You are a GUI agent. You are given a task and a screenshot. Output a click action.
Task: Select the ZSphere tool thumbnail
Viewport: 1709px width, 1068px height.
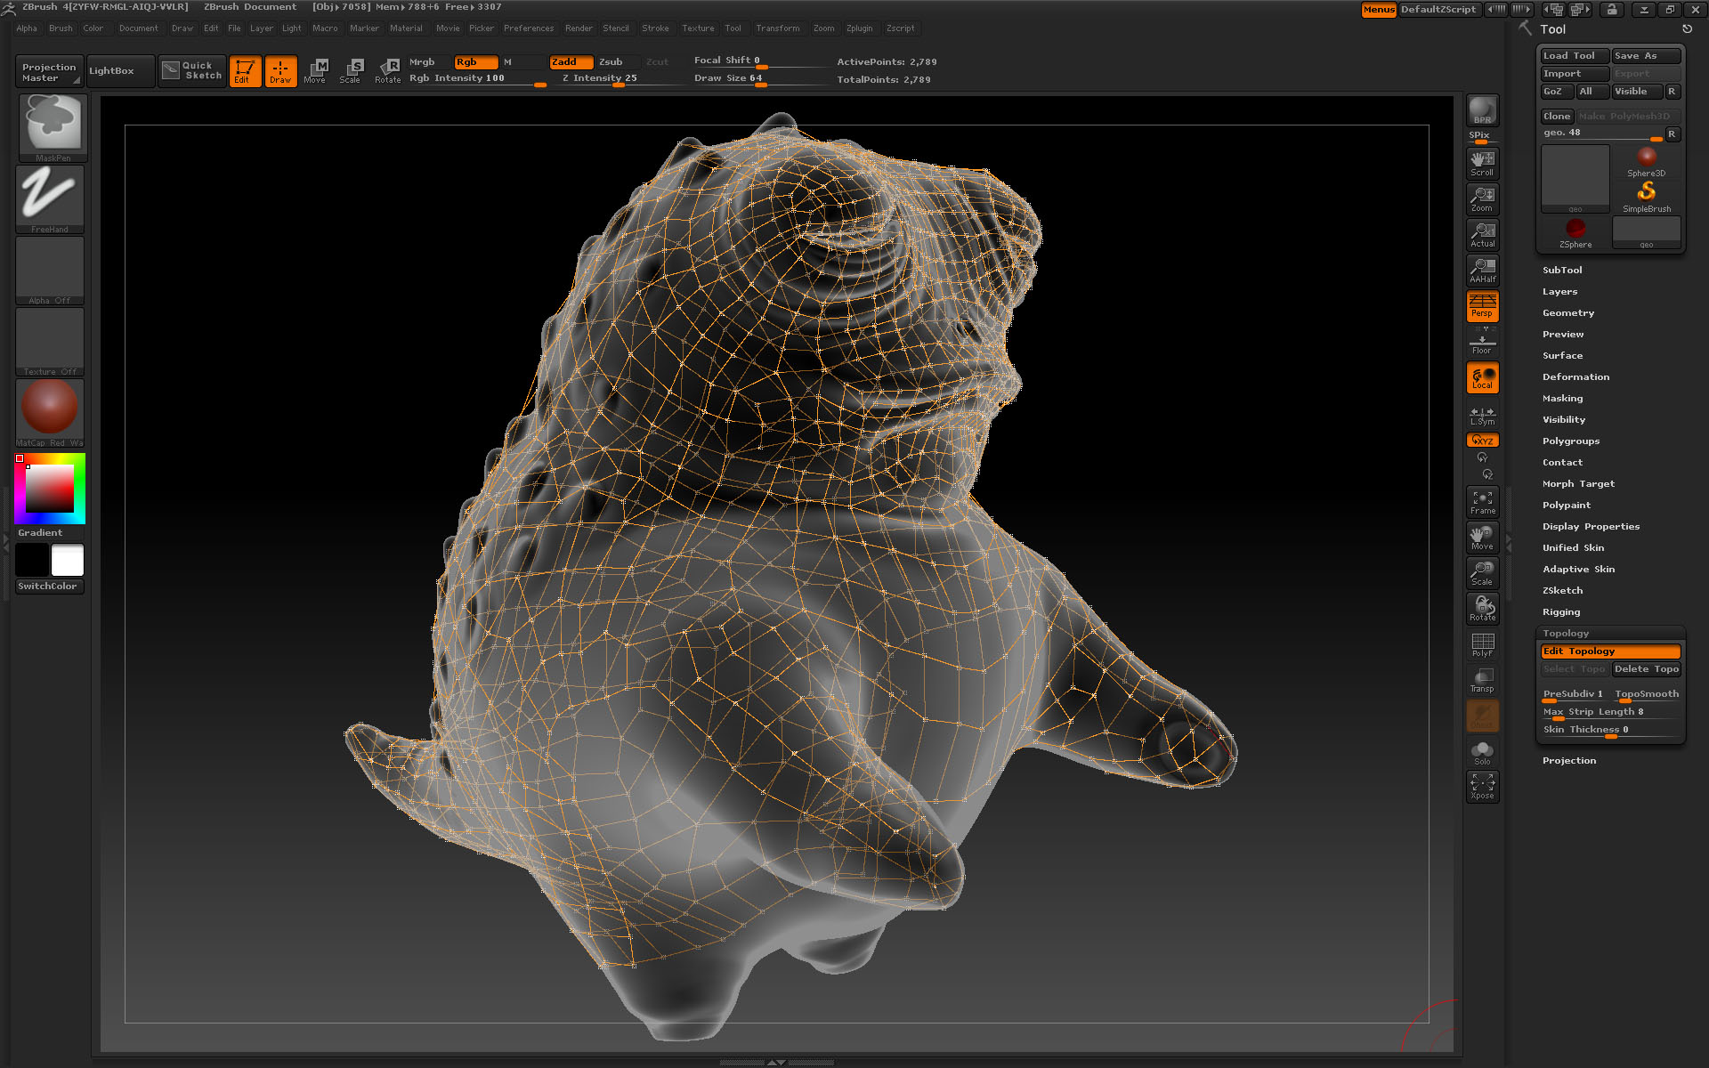[x=1575, y=233]
